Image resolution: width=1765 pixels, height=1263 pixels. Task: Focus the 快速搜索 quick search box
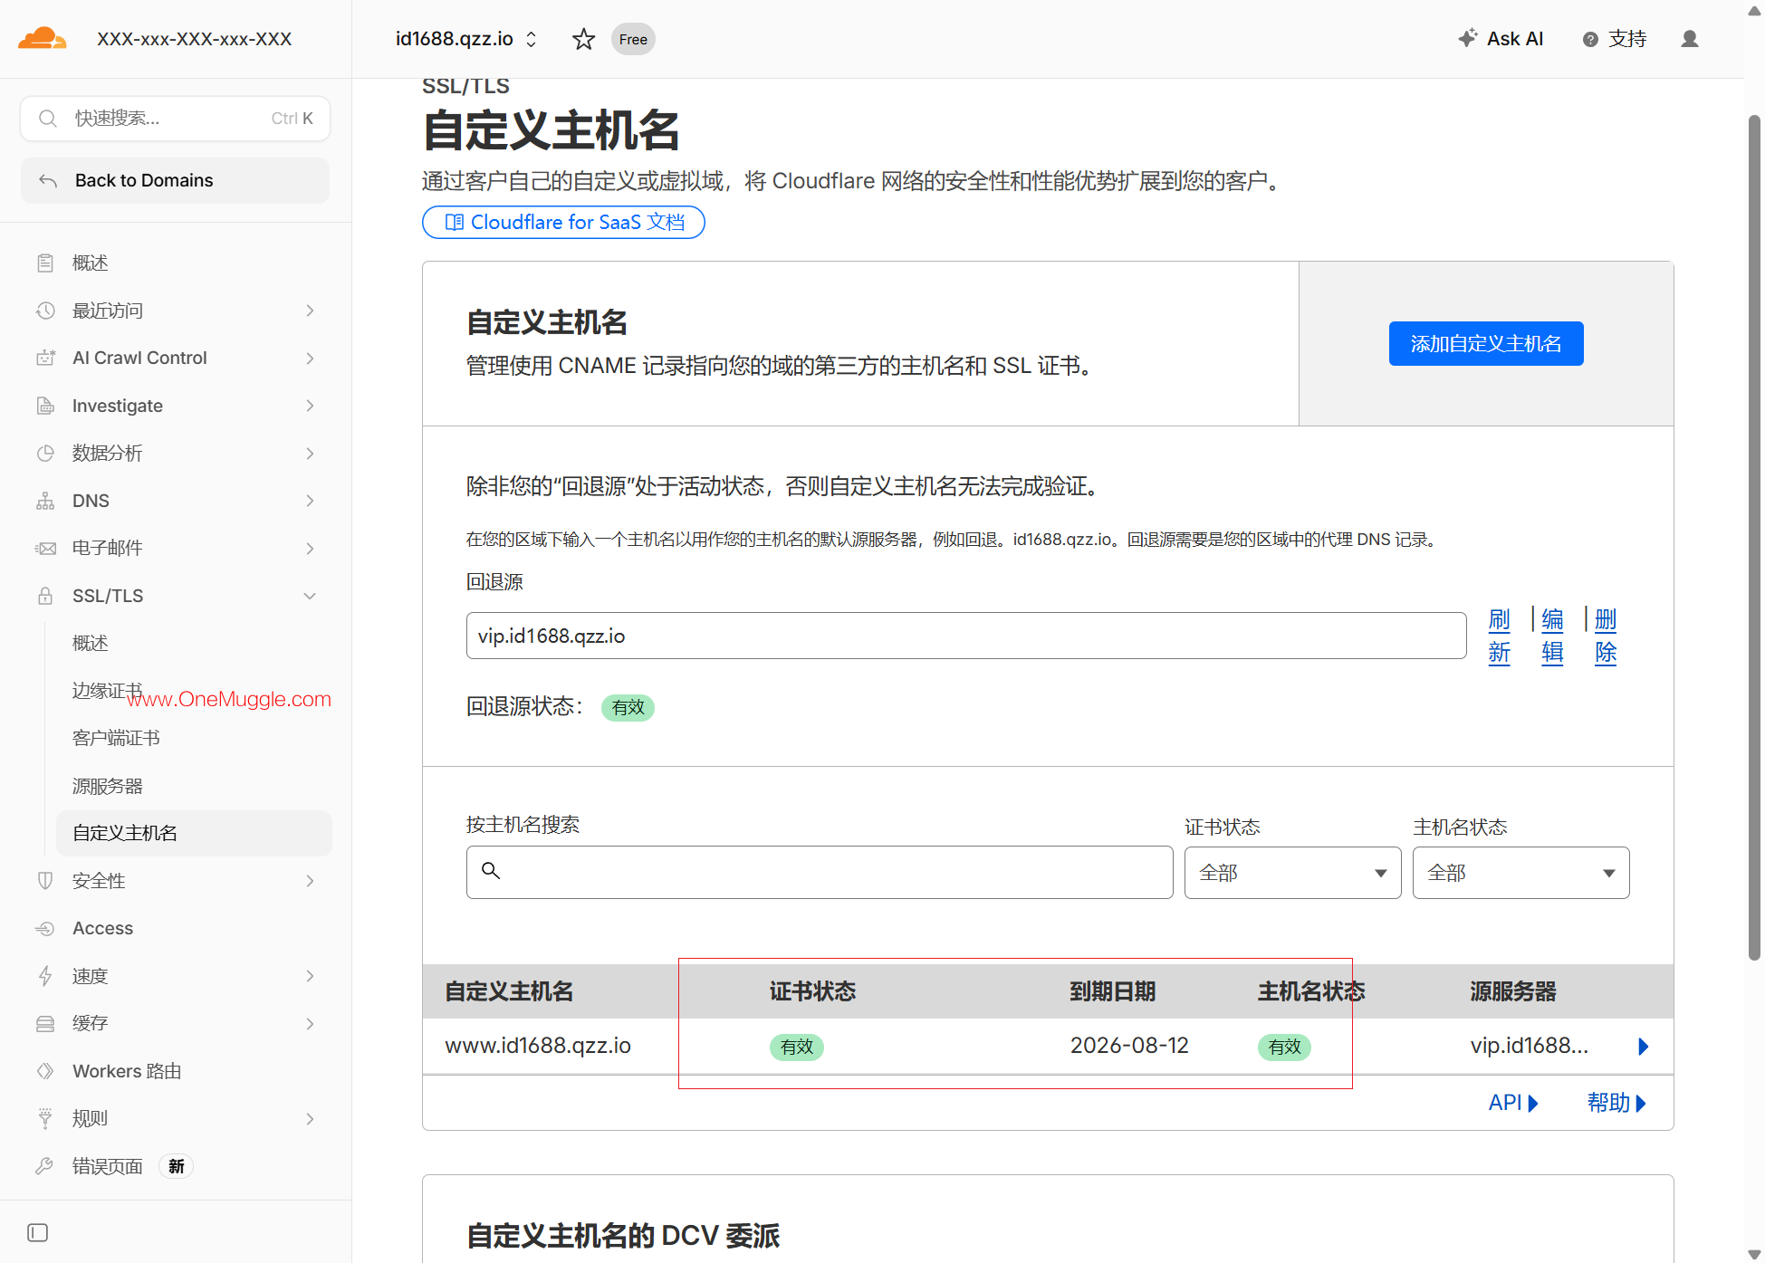point(175,119)
